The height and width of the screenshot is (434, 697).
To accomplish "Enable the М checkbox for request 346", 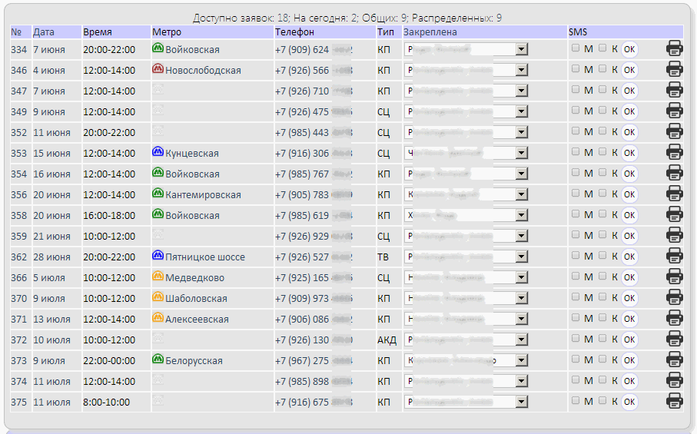I will (576, 69).
